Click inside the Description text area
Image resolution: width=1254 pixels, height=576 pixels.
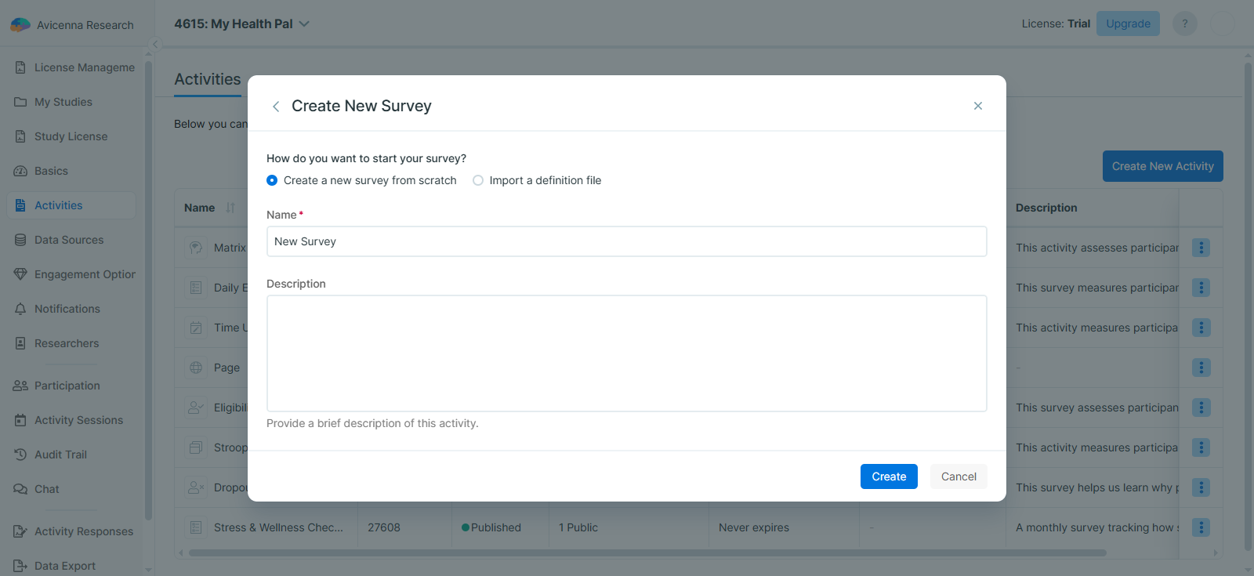[625, 353]
